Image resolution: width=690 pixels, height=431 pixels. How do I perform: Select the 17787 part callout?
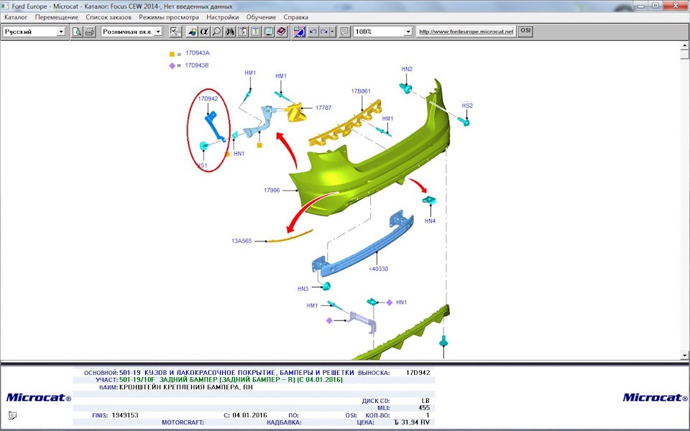tap(323, 108)
